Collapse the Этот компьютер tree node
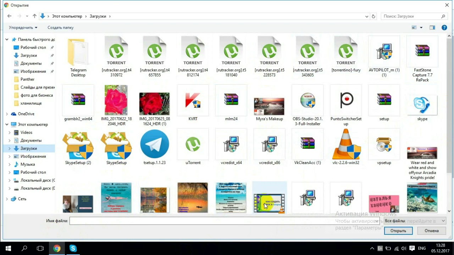This screenshot has width=454, height=255. 7,125
